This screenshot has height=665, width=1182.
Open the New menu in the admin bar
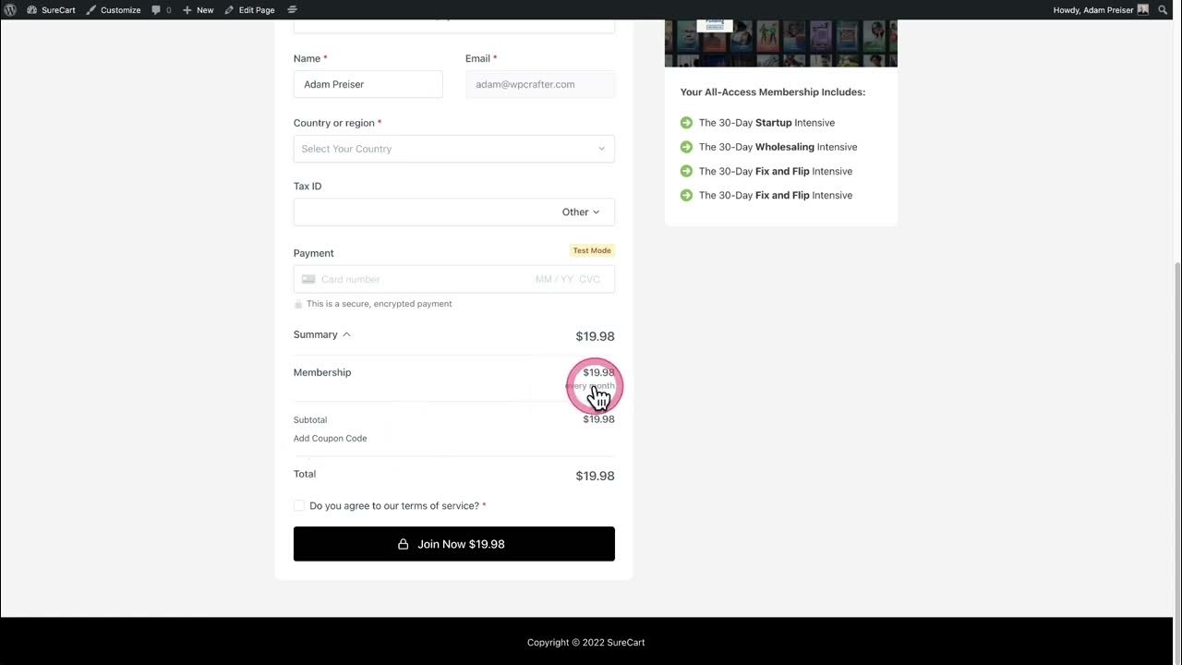point(198,9)
